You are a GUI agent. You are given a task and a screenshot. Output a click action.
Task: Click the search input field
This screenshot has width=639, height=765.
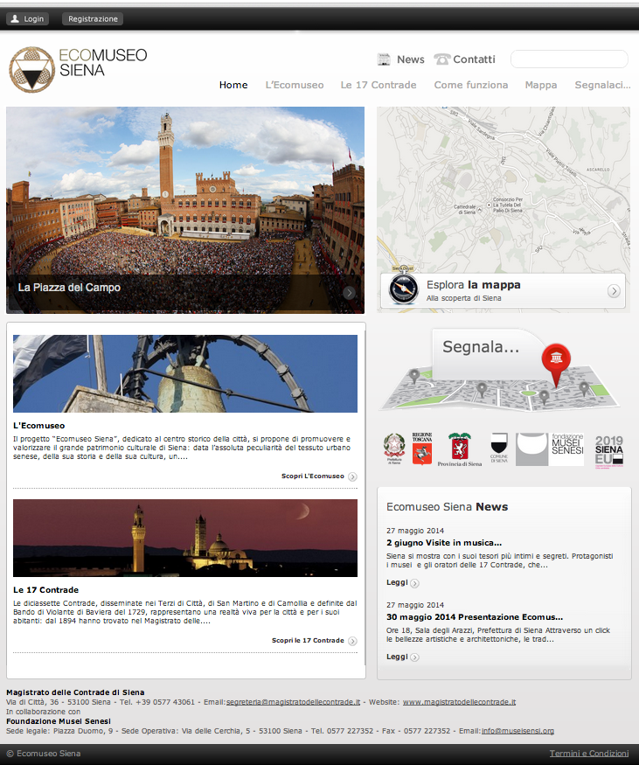click(569, 59)
